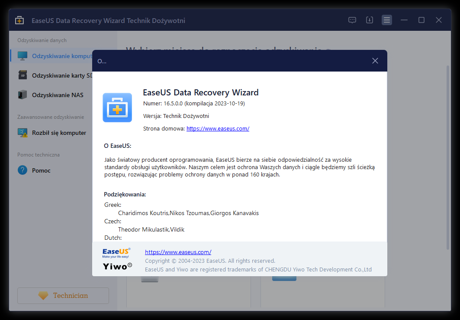
Task: Click the 'Numer: 16.5.0.0' version line
Action: coord(194,104)
